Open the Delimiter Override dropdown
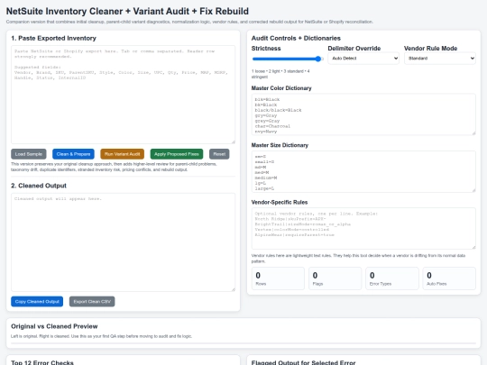This screenshot has width=487, height=365. (x=363, y=59)
